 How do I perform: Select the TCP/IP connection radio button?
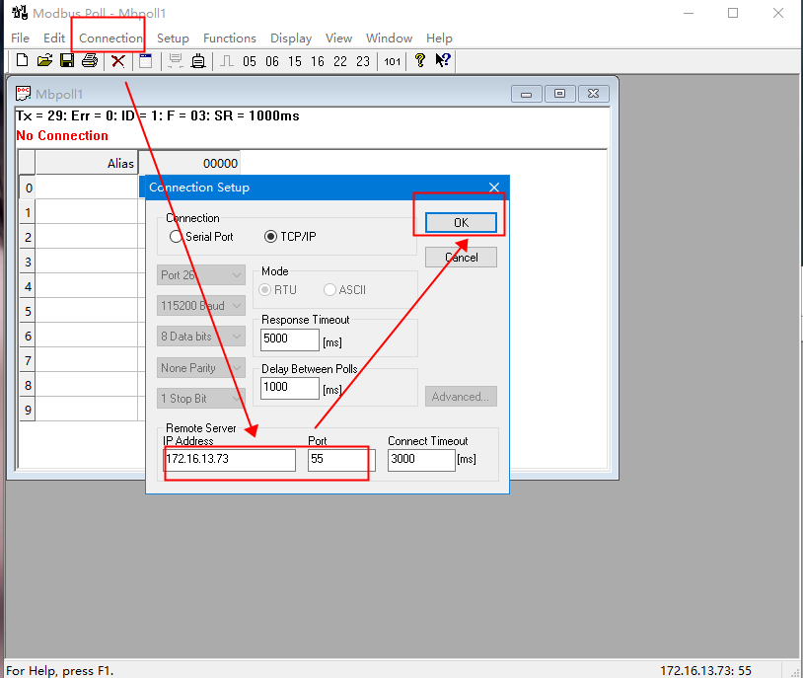271,237
